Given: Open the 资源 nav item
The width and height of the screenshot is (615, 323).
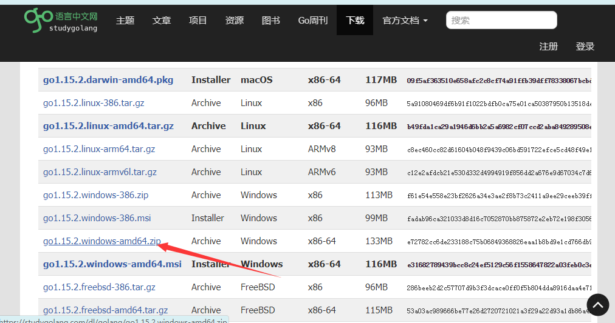Looking at the screenshot, I should coord(234,21).
